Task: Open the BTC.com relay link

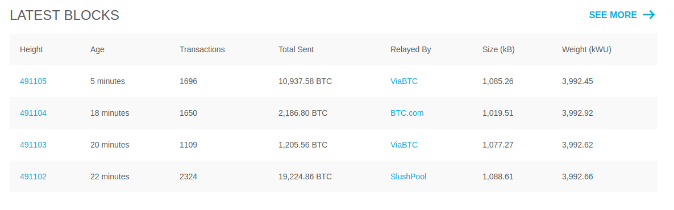Action: (407, 113)
